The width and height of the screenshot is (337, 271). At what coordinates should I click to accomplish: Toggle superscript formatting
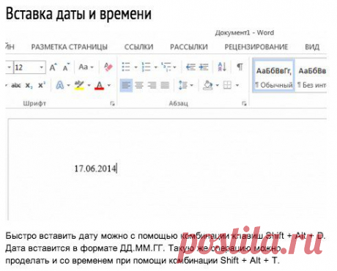[42, 86]
